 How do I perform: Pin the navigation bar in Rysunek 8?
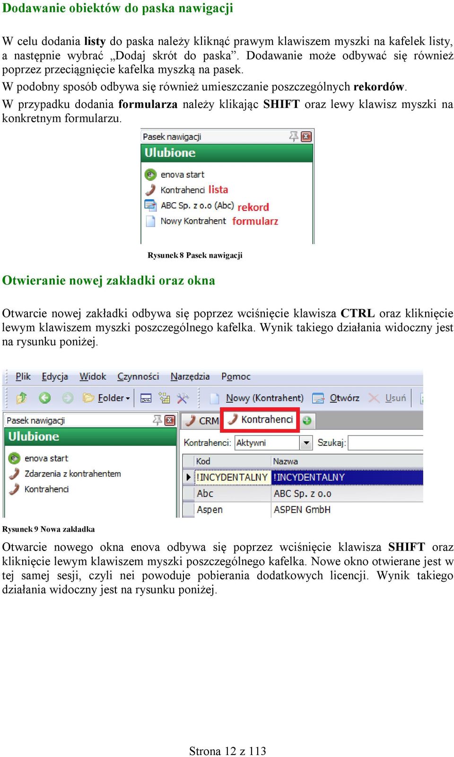pyautogui.click(x=294, y=137)
